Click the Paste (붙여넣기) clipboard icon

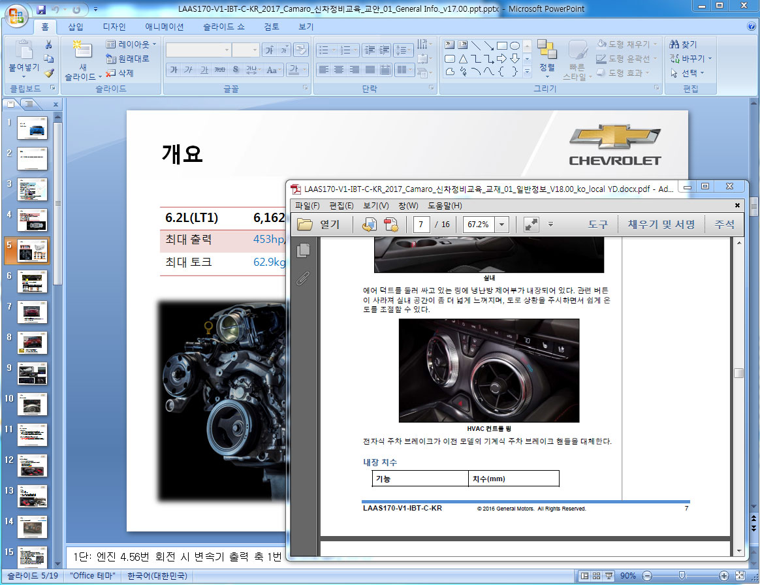tap(24, 50)
